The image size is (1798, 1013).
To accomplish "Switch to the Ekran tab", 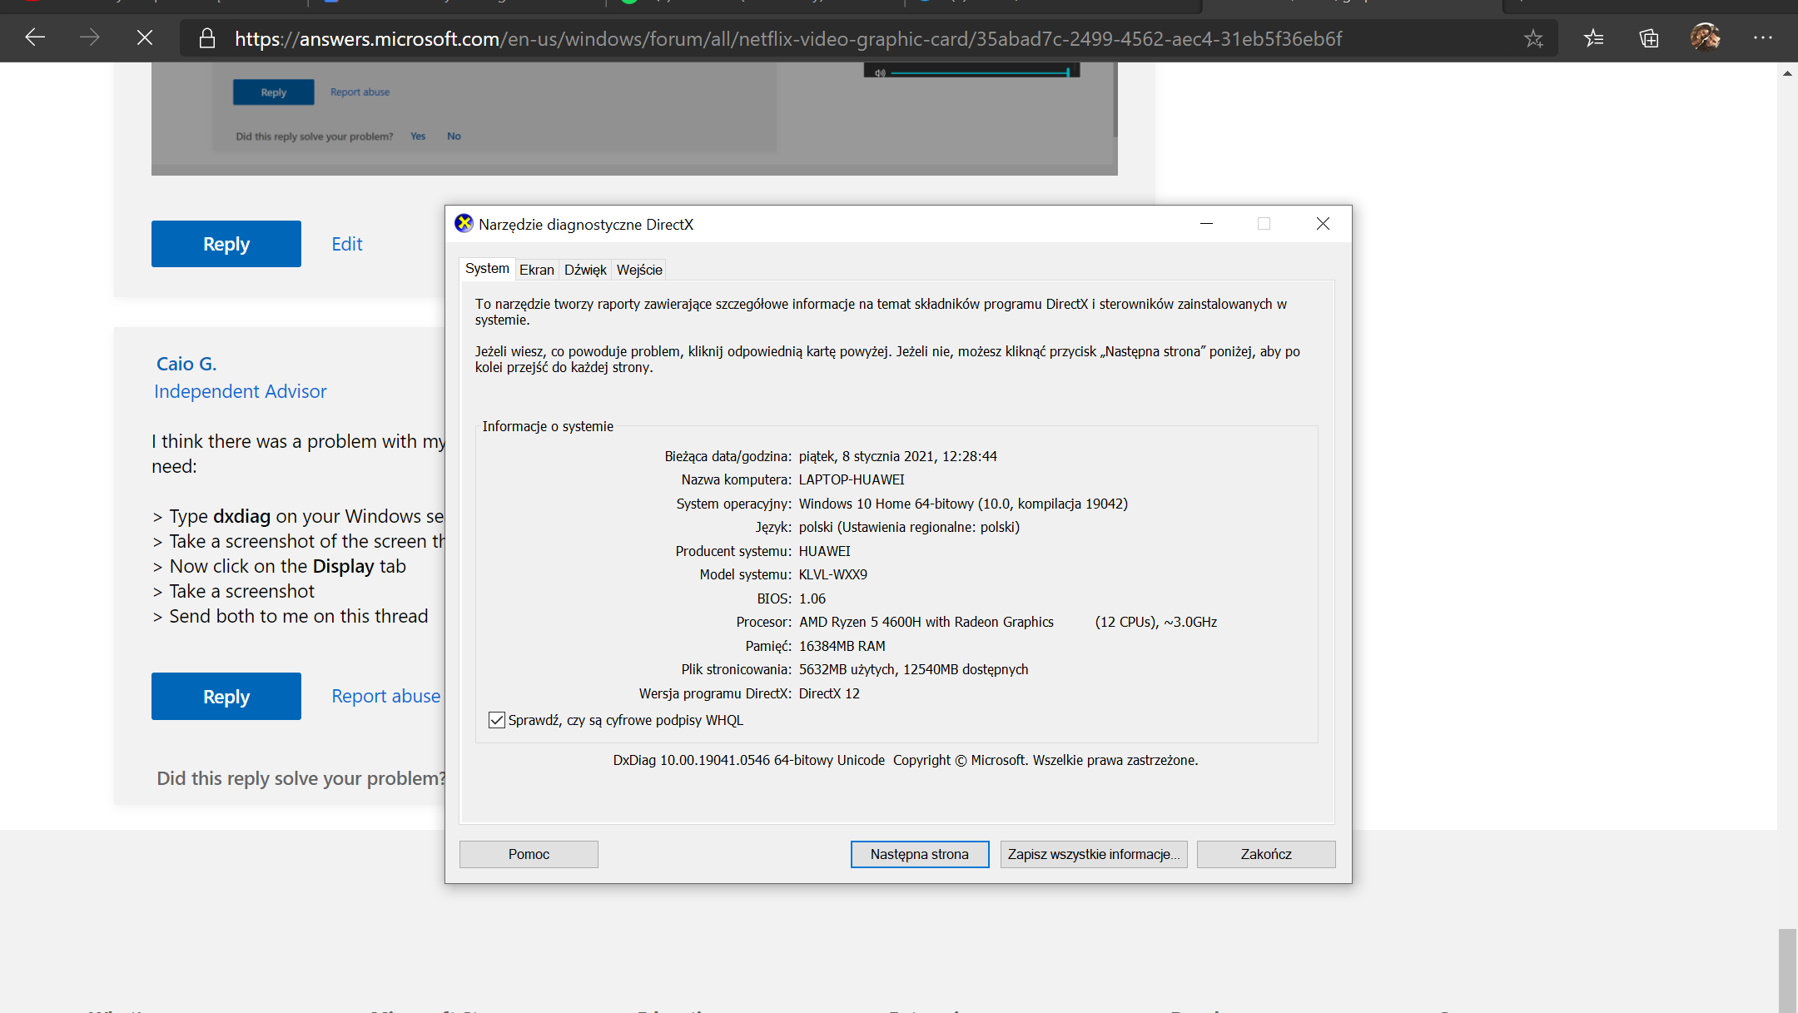I will pyautogui.click(x=536, y=270).
